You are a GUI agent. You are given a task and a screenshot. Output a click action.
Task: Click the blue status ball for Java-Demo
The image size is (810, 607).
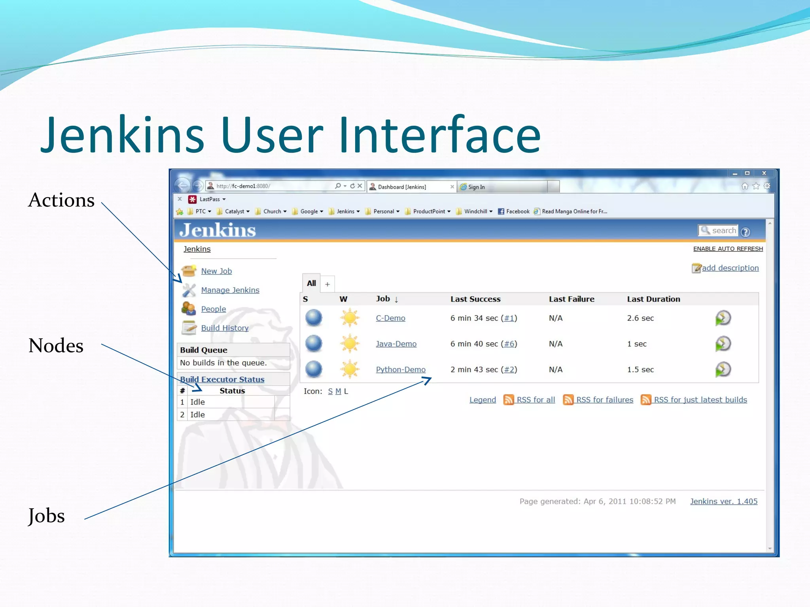click(314, 343)
